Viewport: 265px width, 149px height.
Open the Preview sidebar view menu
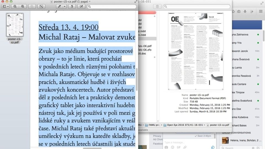[x=6, y=6]
